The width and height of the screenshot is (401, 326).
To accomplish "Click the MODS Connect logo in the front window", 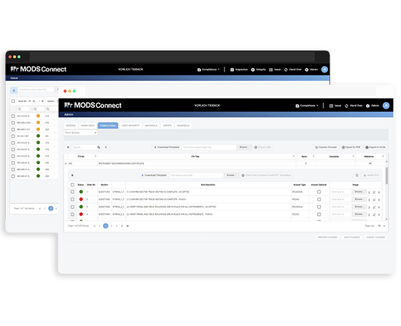I will point(93,106).
